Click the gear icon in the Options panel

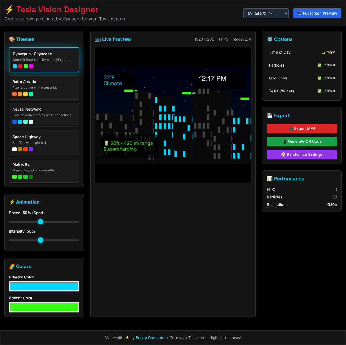[270, 39]
